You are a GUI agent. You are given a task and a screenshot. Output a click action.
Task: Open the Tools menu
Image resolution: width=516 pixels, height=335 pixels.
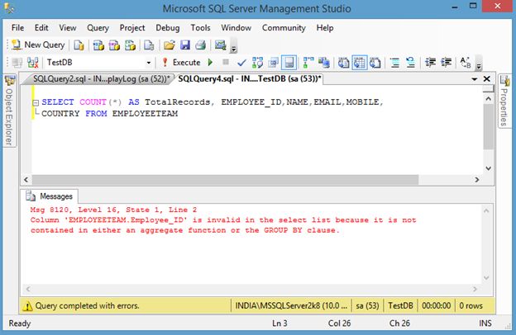200,28
